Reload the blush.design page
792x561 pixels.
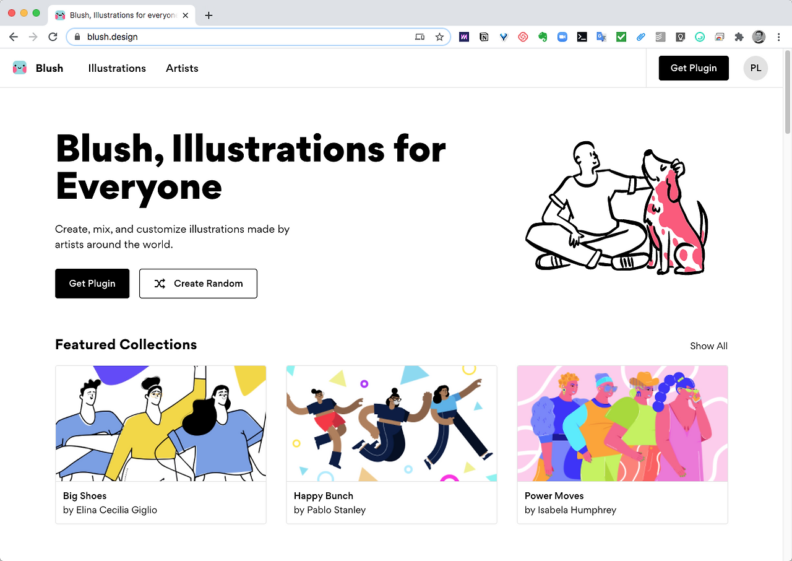53,37
